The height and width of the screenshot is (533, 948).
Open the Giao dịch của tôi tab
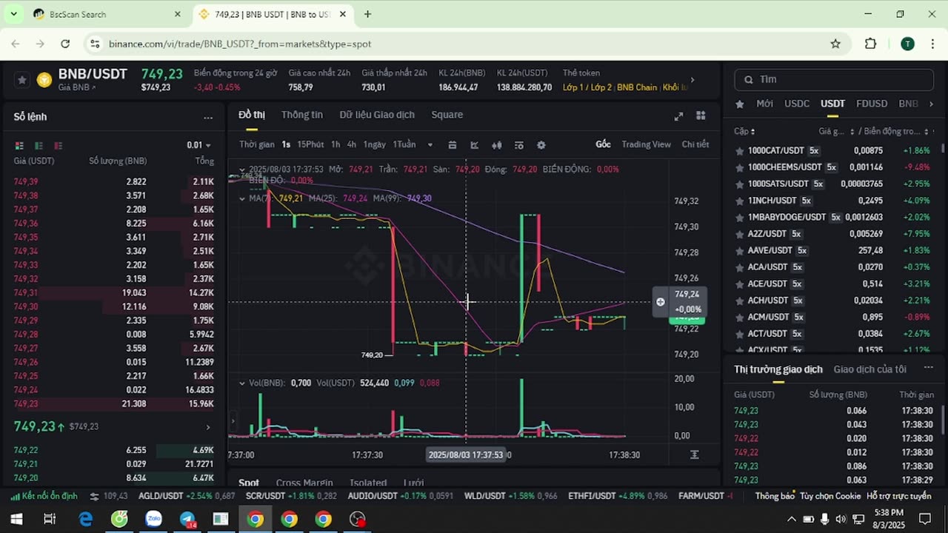click(x=869, y=369)
